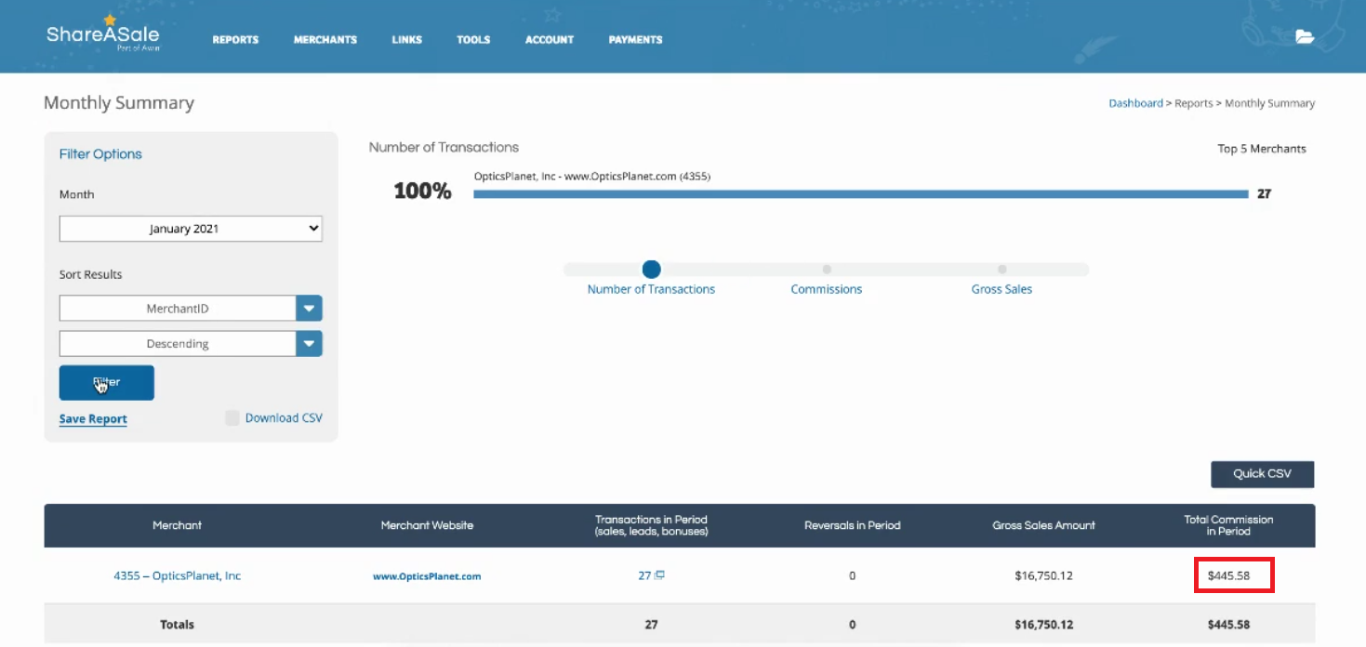Click the 100% percentage figure
The height and width of the screenshot is (647, 1366).
pos(422,191)
